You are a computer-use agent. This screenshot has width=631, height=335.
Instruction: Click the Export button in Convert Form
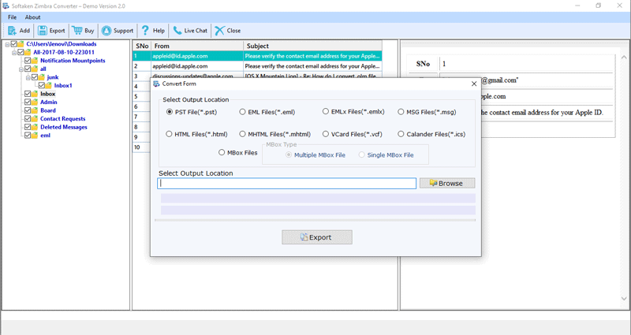coord(317,237)
